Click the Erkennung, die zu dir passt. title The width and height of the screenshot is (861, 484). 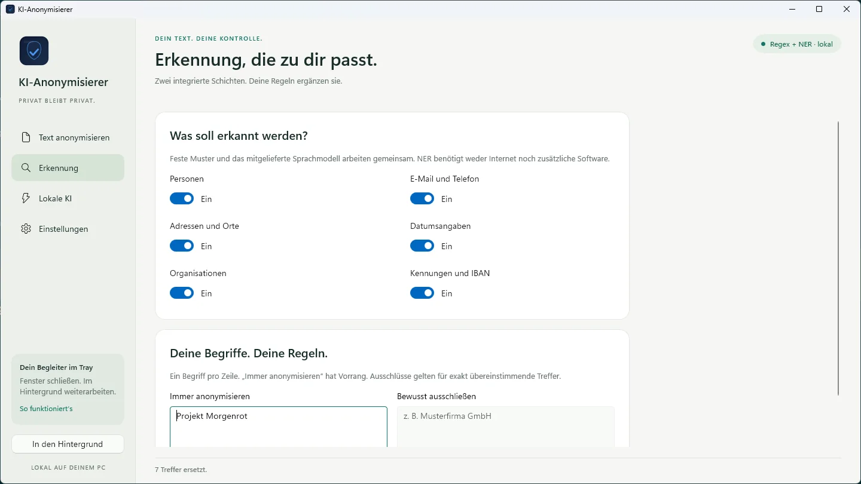point(266,60)
